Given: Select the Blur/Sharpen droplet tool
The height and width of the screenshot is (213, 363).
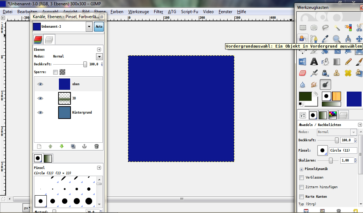Looking at the screenshot, I should pos(303,84).
